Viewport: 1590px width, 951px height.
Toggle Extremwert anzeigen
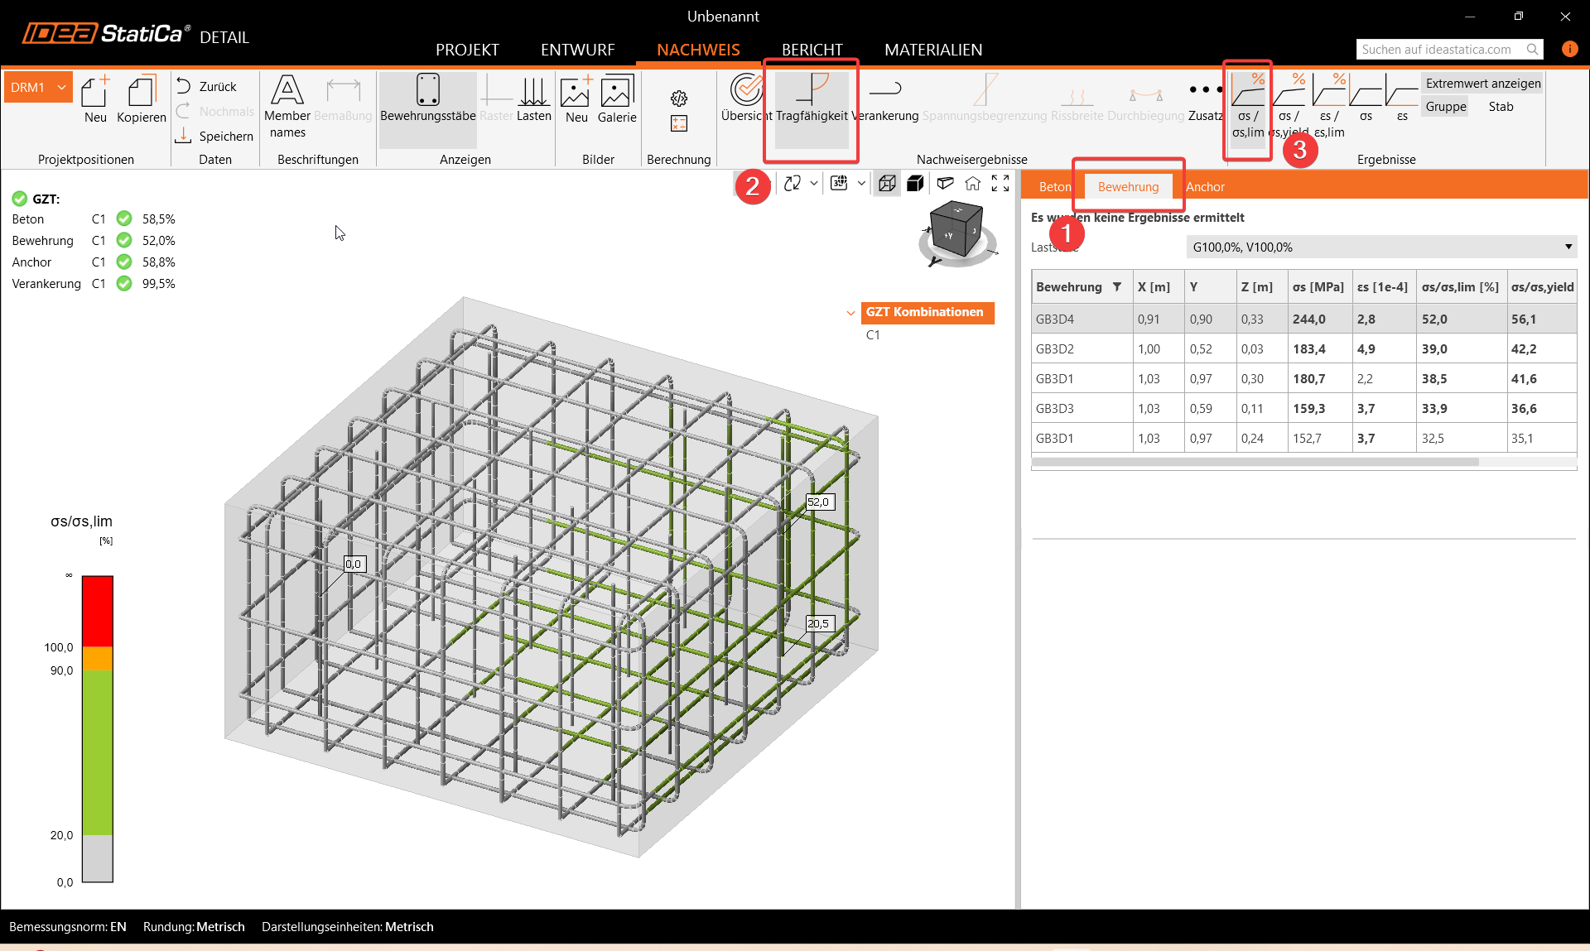[x=1482, y=84]
